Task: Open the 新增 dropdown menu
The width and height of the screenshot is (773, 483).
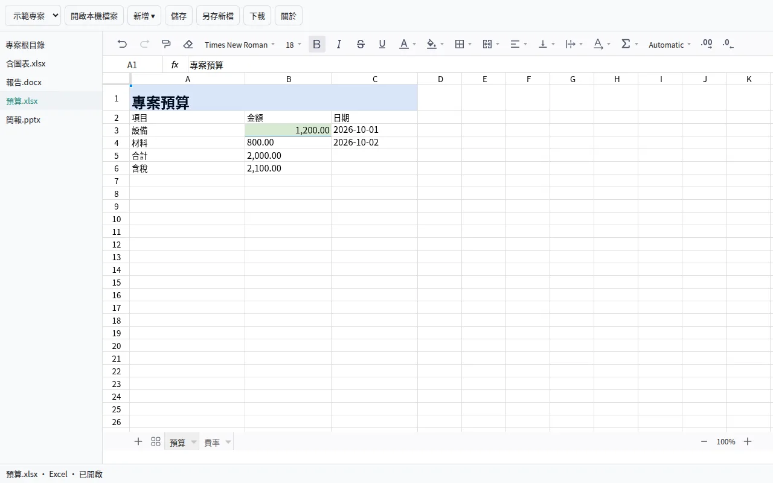Action: pos(144,16)
